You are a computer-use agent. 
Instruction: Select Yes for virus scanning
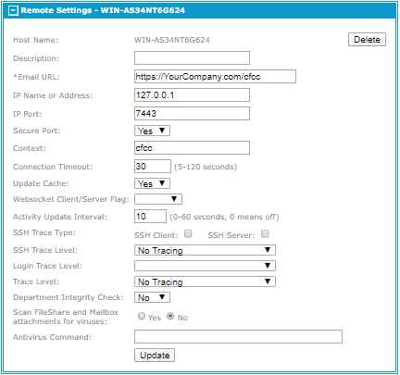(x=142, y=316)
